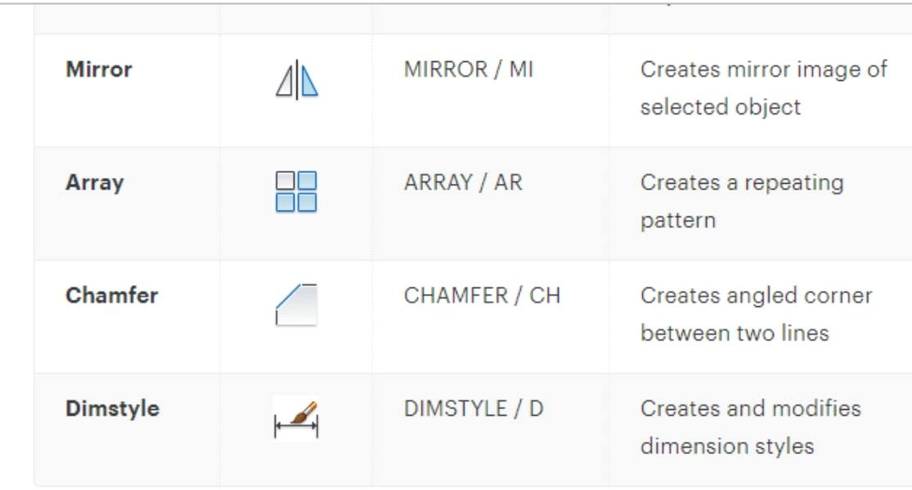Click the Array grid icon
Screen dimensions: 912x490
coord(296,192)
